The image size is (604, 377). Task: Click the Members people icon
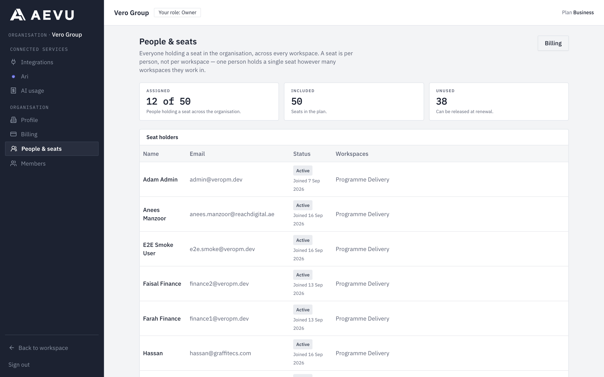coord(13,163)
